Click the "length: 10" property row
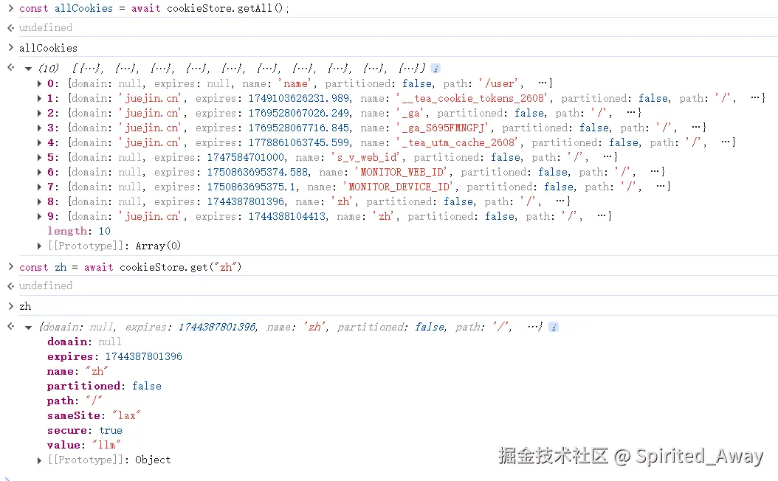The width and height of the screenshot is (778, 481). coord(79,231)
